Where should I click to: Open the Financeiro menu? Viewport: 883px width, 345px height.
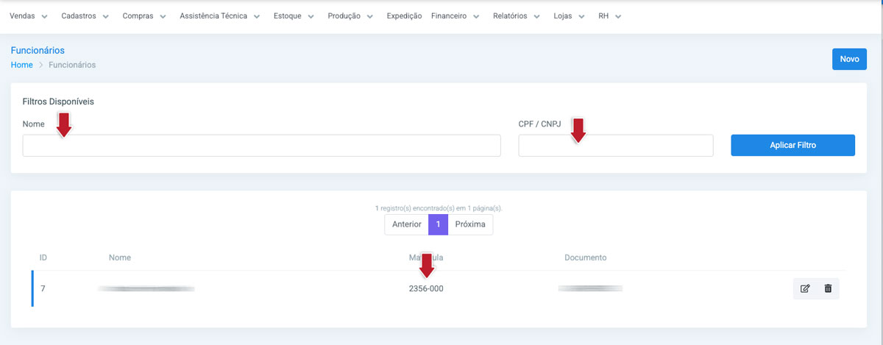[455, 16]
